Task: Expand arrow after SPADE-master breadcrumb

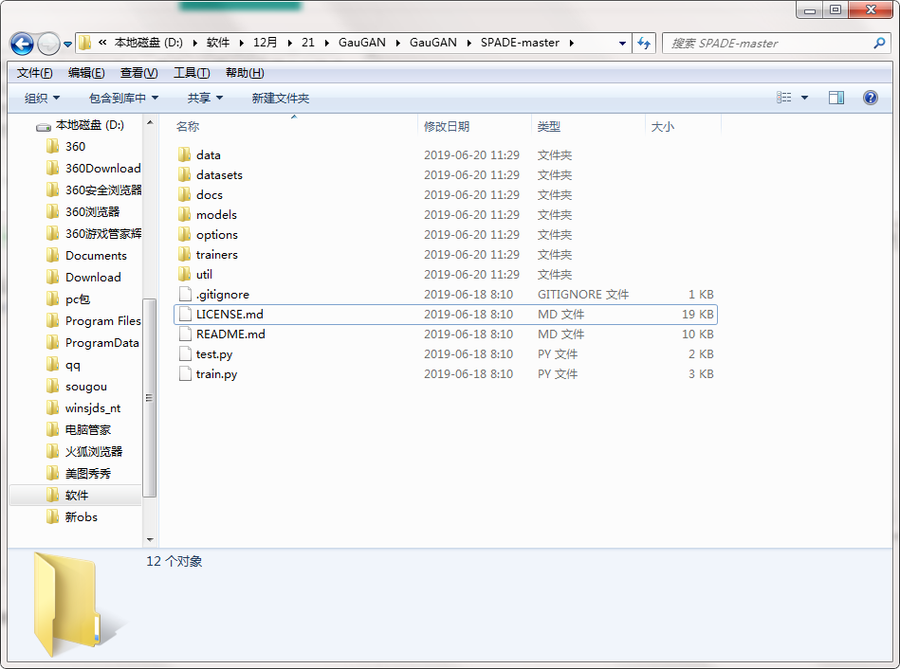Action: [572, 43]
